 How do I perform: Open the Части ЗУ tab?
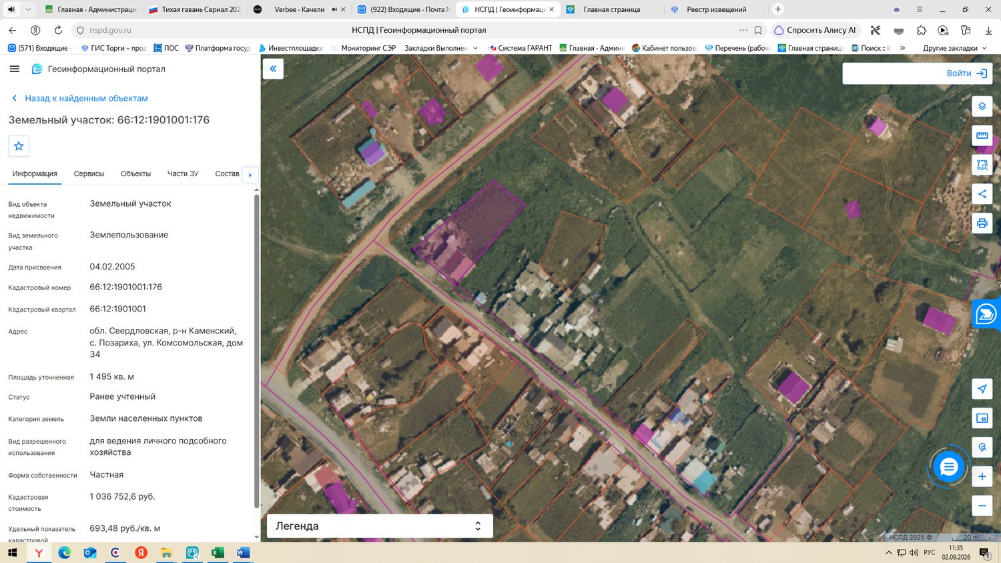point(183,173)
